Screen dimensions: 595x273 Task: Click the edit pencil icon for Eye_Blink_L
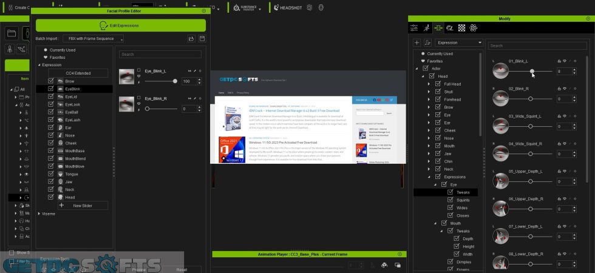click(195, 71)
